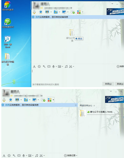The width and height of the screenshot is (124, 158).
Task: Dismiss cloud message info bar in bottom window
Action: point(76,105)
